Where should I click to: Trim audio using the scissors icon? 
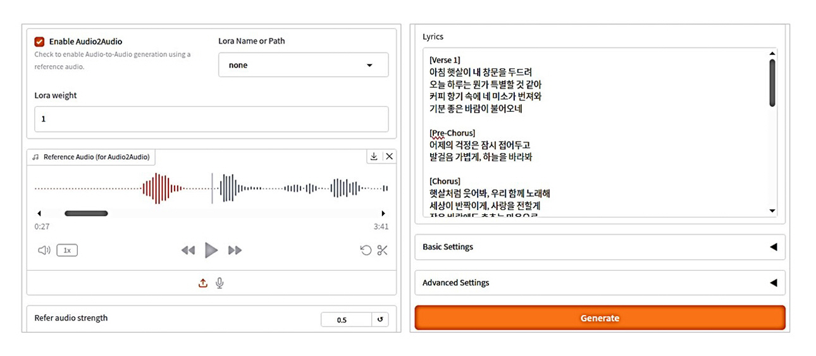coord(382,250)
